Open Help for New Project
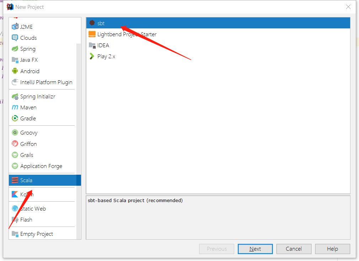The width and height of the screenshot is (359, 261). 332,249
